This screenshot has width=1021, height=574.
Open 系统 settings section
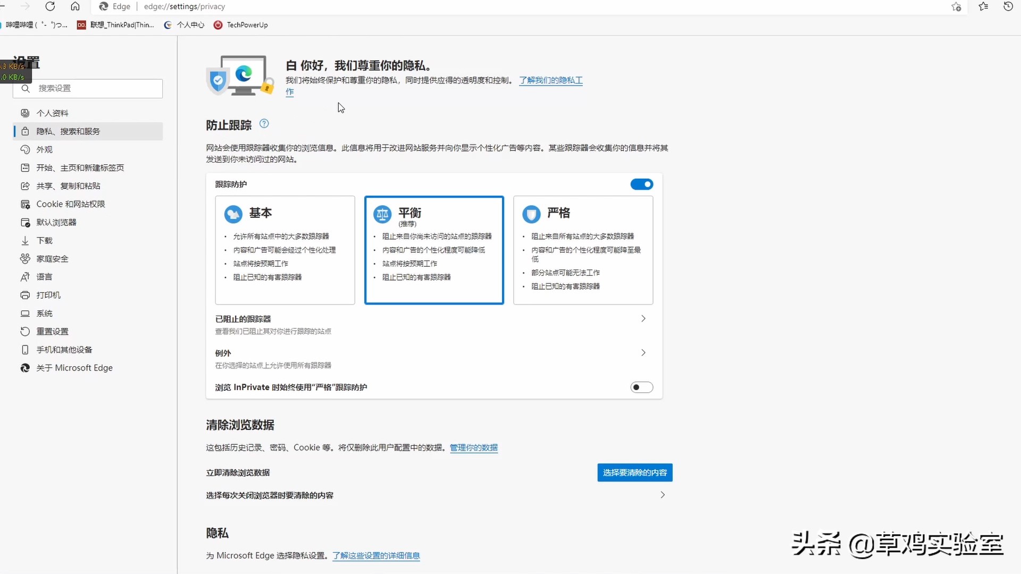point(88,313)
